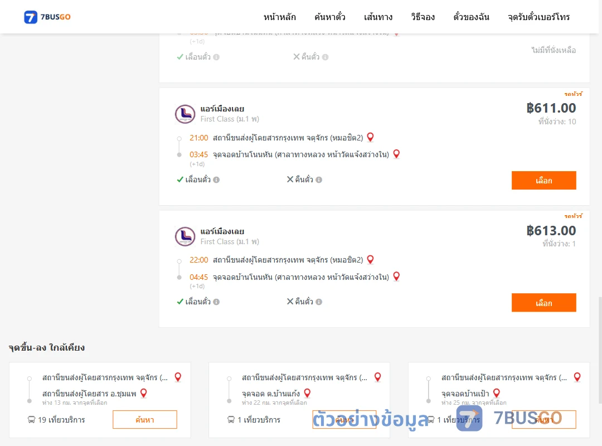Show map pin for 04:45 บ้านโนนหัน arrival
Image resolution: width=602 pixels, height=446 pixels.
397,277
